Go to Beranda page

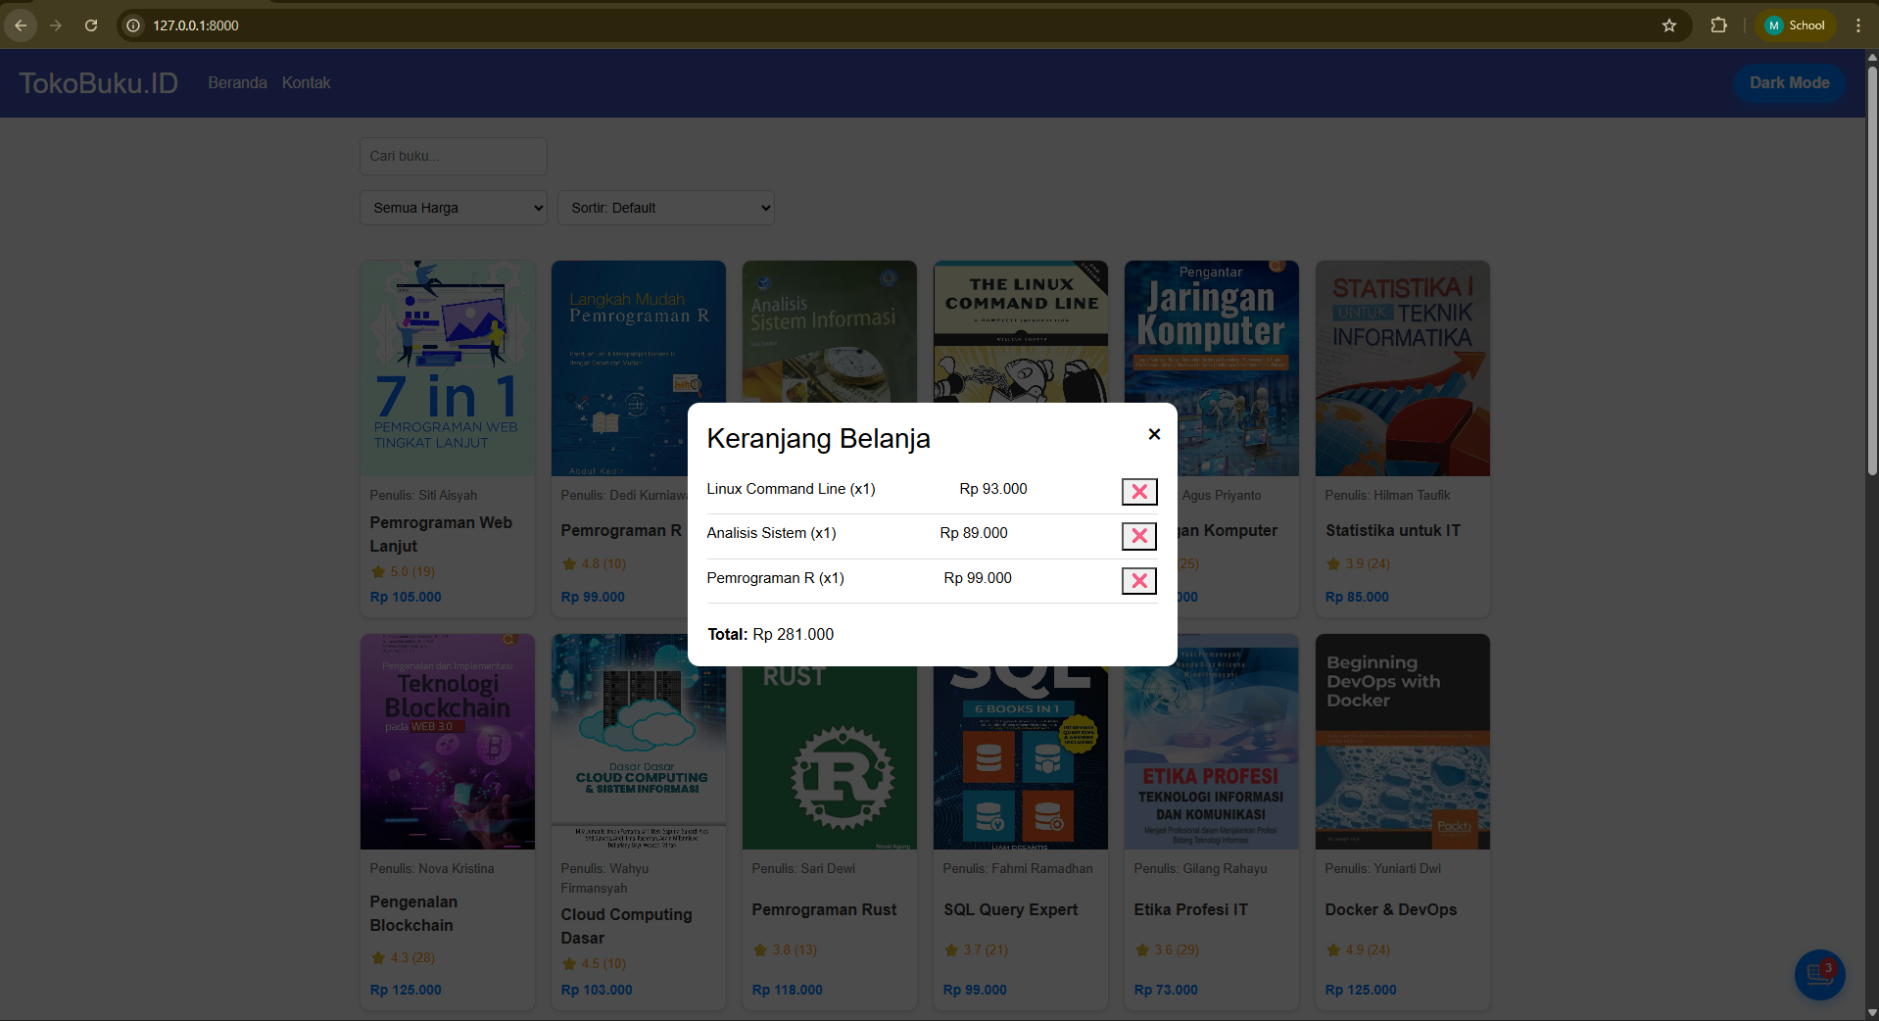[237, 83]
